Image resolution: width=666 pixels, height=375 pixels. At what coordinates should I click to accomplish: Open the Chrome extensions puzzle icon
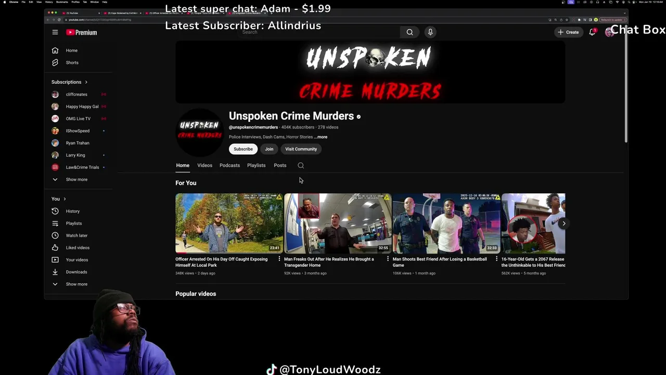point(579,20)
